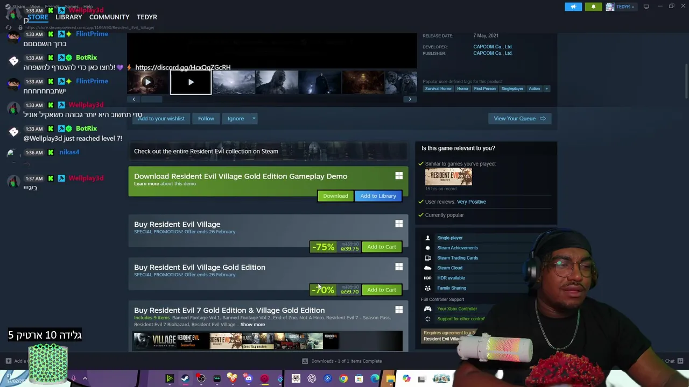Click the Xbox controller icon
Image resolution: width=689 pixels, height=387 pixels.
point(428,309)
